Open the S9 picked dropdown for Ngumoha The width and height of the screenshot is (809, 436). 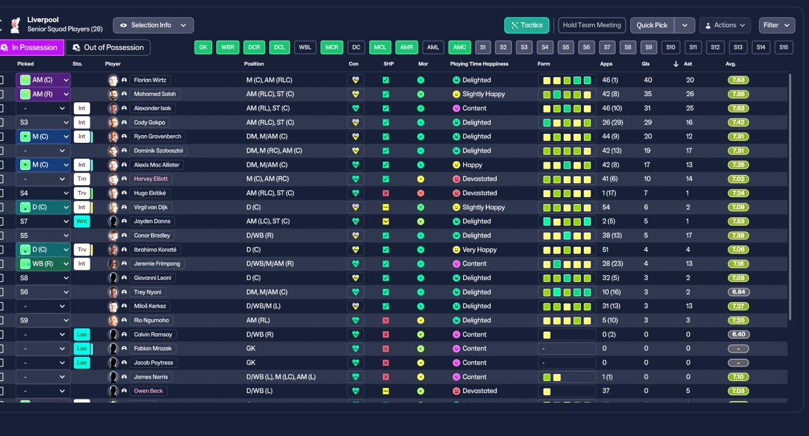(43, 320)
